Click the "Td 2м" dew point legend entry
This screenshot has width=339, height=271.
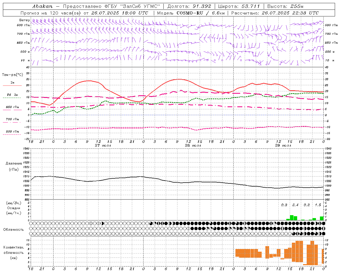12,95
